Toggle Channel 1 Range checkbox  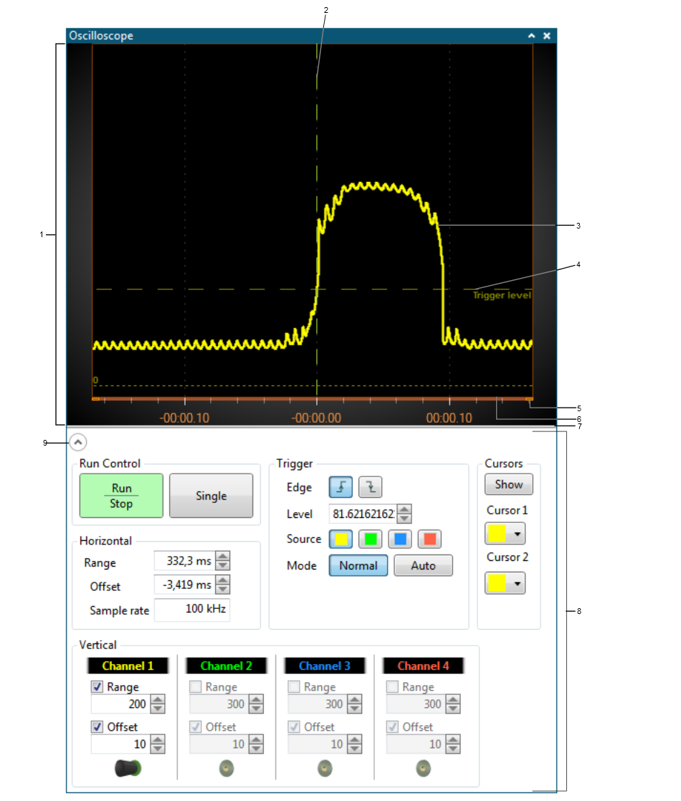(97, 687)
